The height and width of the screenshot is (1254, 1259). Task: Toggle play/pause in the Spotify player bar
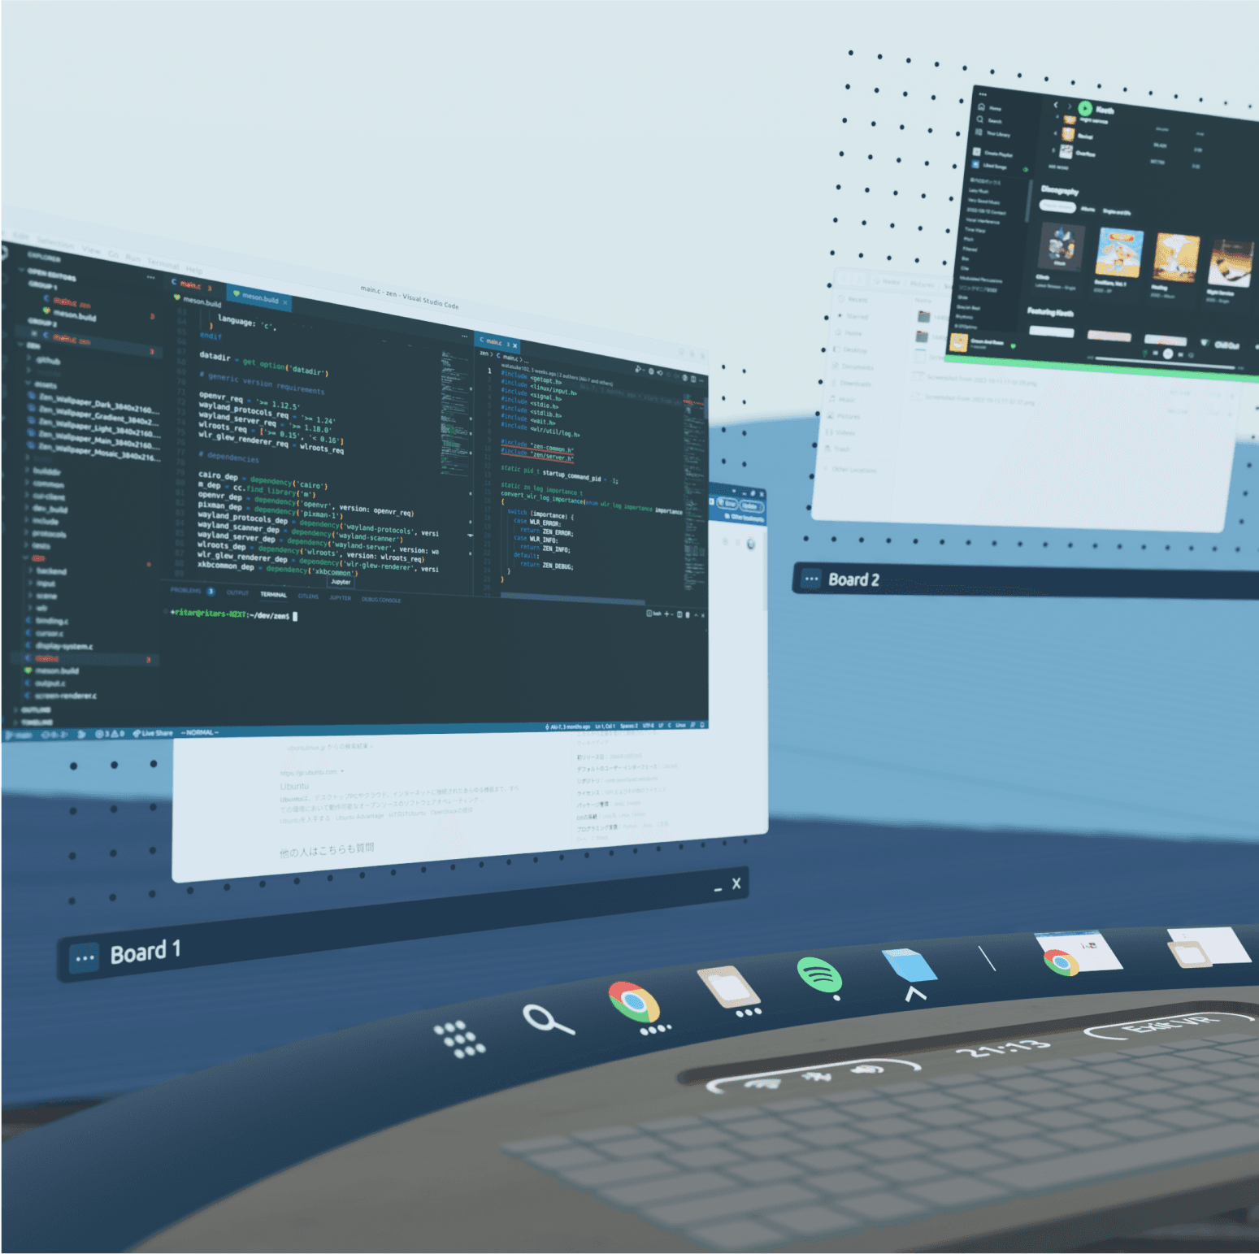(1168, 354)
